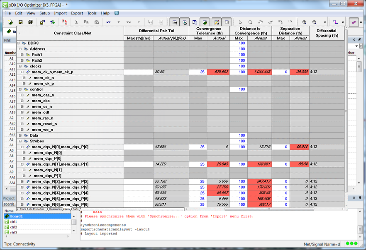Edit Differential Pair Tol Max for mem_dqs_N[0],mem_dqs_P[0]
Screen dimensions: 366x250
coord(139,147)
